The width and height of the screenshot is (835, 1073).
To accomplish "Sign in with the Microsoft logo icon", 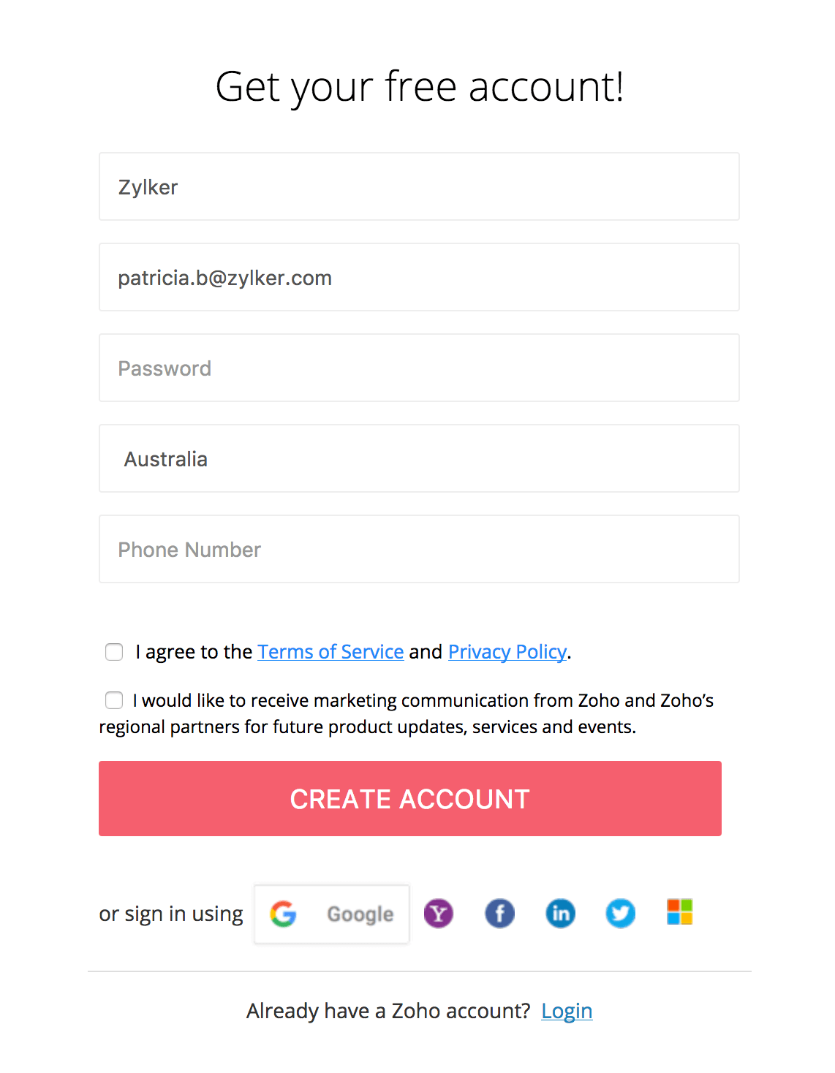I will click(679, 912).
